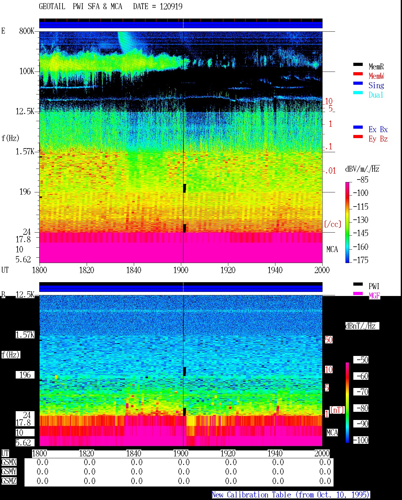Screen dimensions: 402x500
Task: Click the -130 color scale value
Action: pyautogui.click(x=361, y=220)
